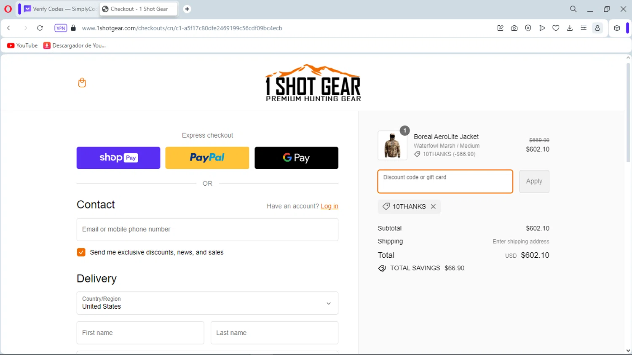Pay with the Shop Pay button
The height and width of the screenshot is (355, 632).
[x=118, y=158]
